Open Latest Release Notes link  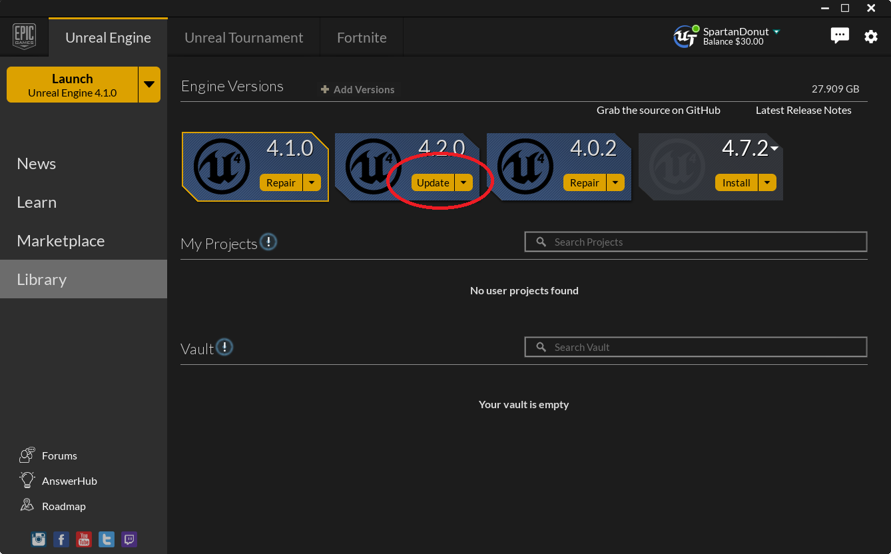(x=804, y=110)
